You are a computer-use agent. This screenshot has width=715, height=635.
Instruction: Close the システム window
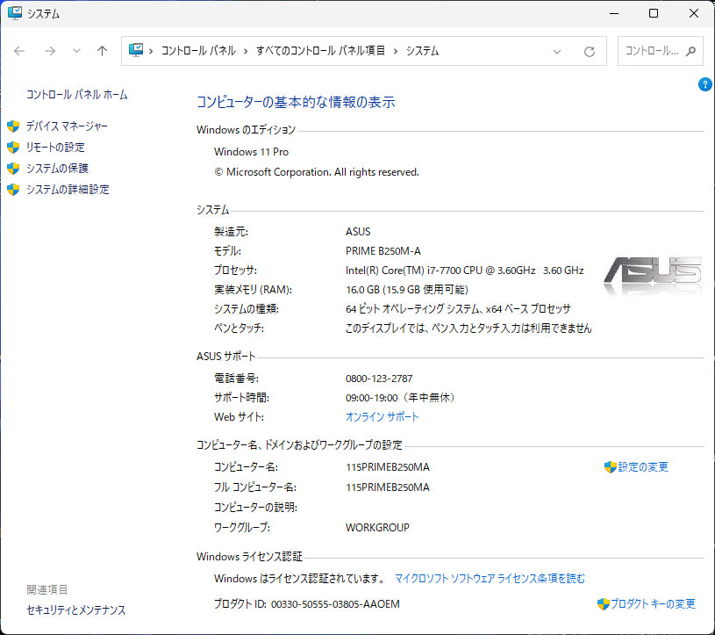coord(694,13)
